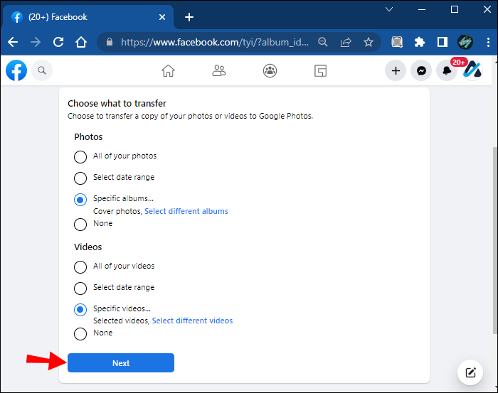Click Select different albums link
The image size is (498, 393).
[186, 211]
